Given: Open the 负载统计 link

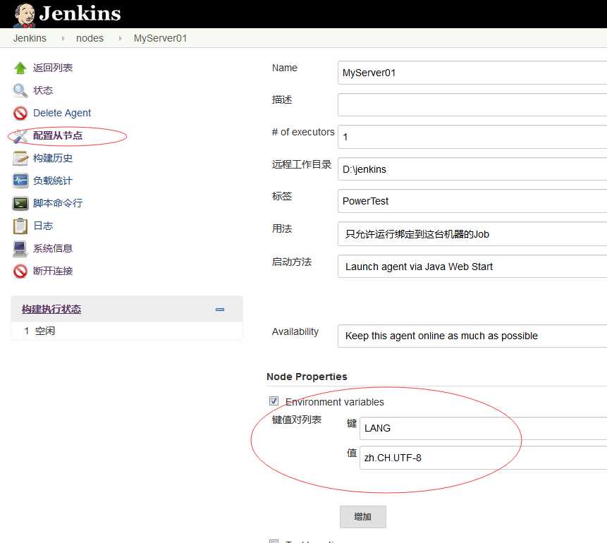Looking at the screenshot, I should point(53,181).
